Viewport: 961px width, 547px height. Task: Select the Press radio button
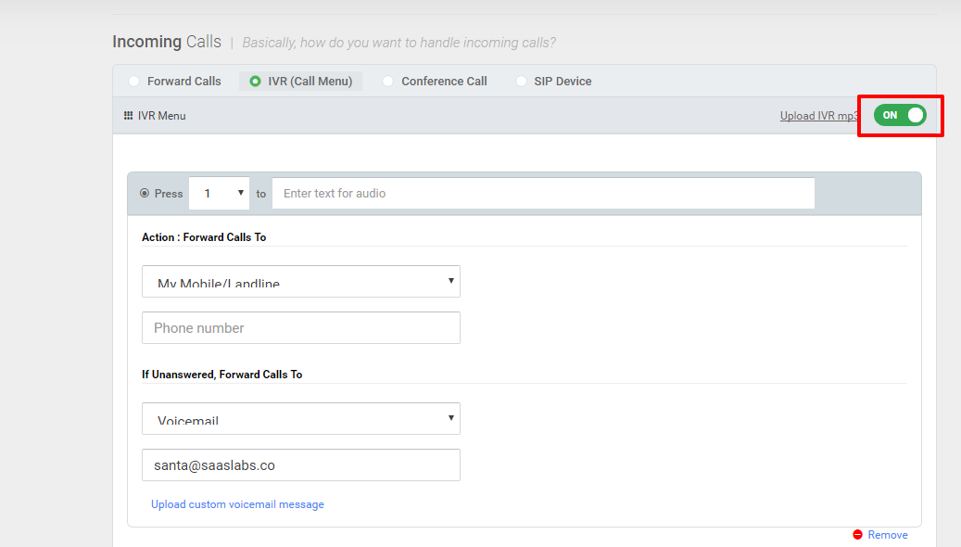(x=145, y=194)
